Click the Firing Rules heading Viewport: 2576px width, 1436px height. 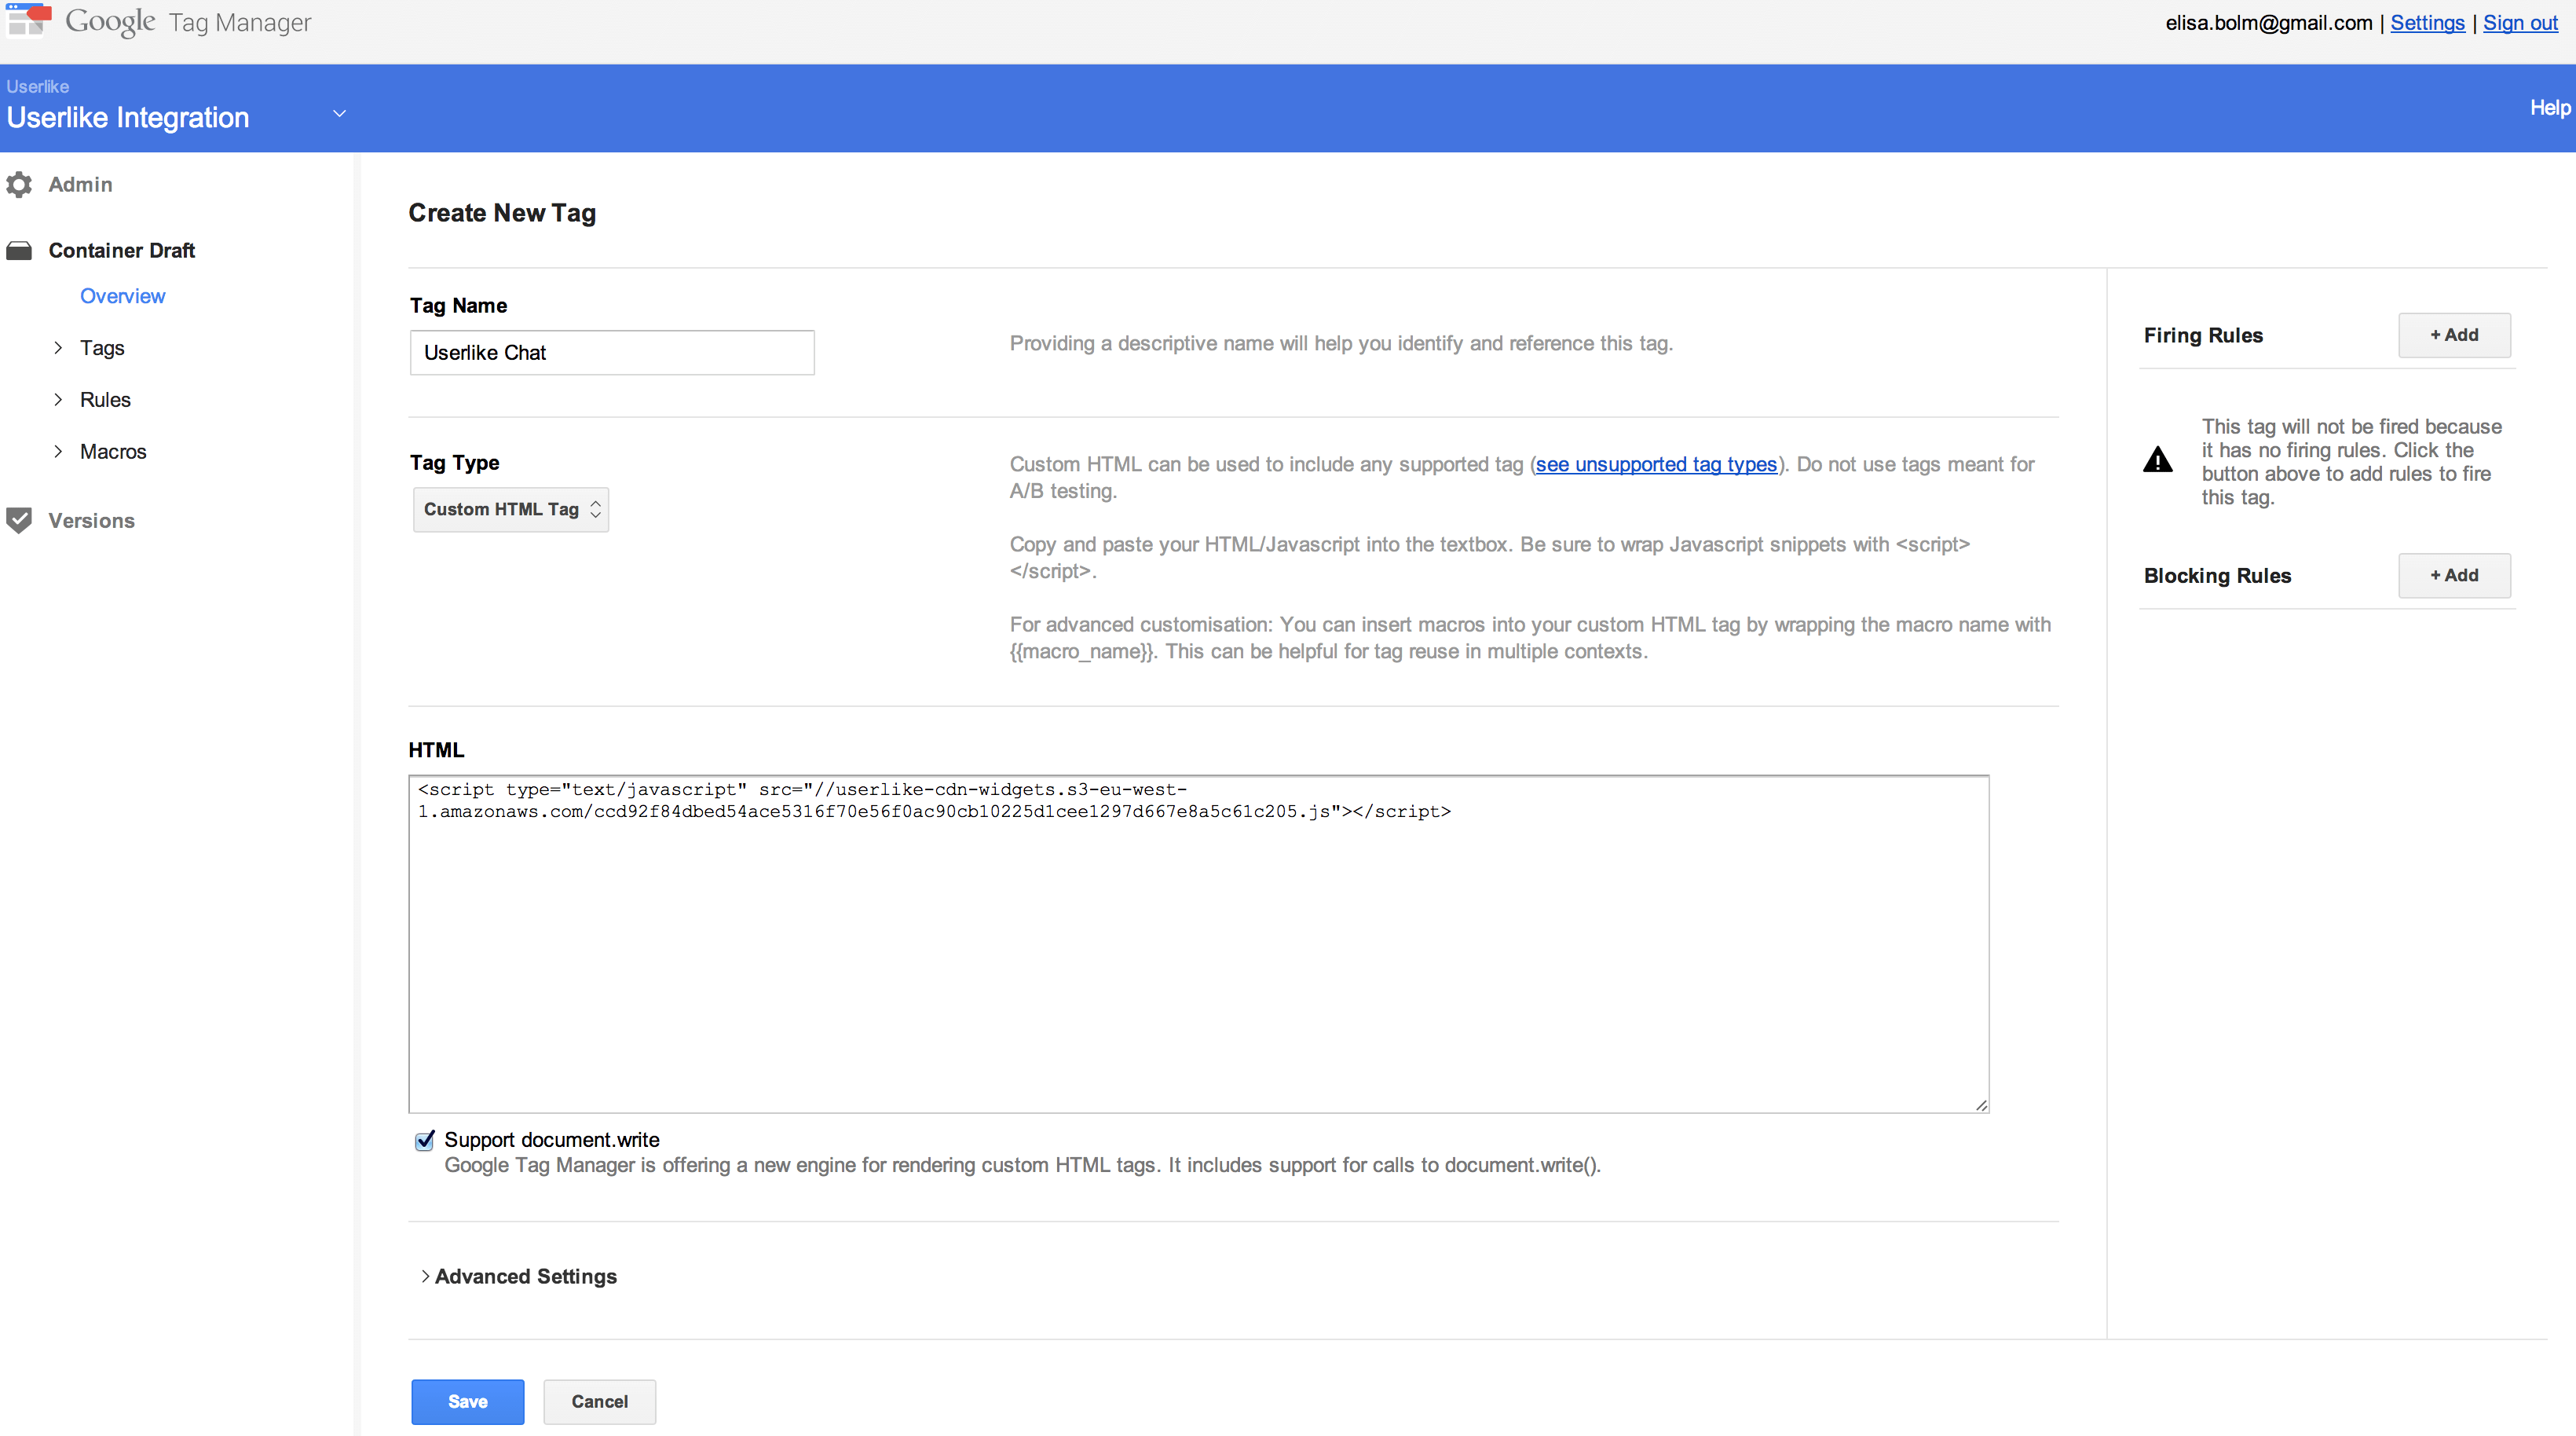[2203, 336]
